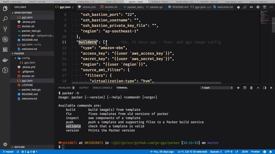Click the GitLens diamond icon in editor toolbar

pyautogui.click(x=238, y=7)
